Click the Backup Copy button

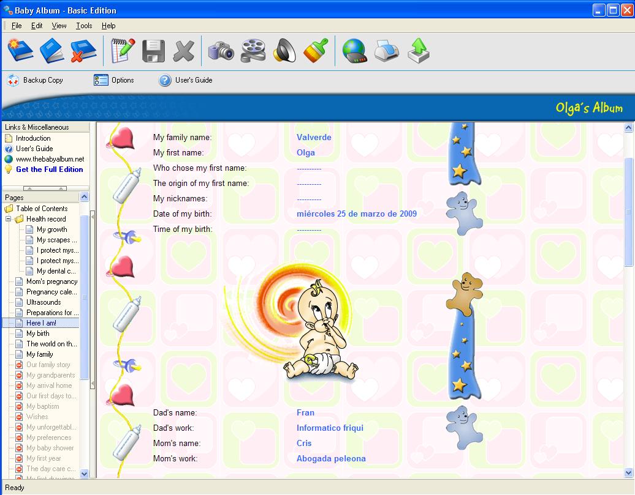point(35,80)
